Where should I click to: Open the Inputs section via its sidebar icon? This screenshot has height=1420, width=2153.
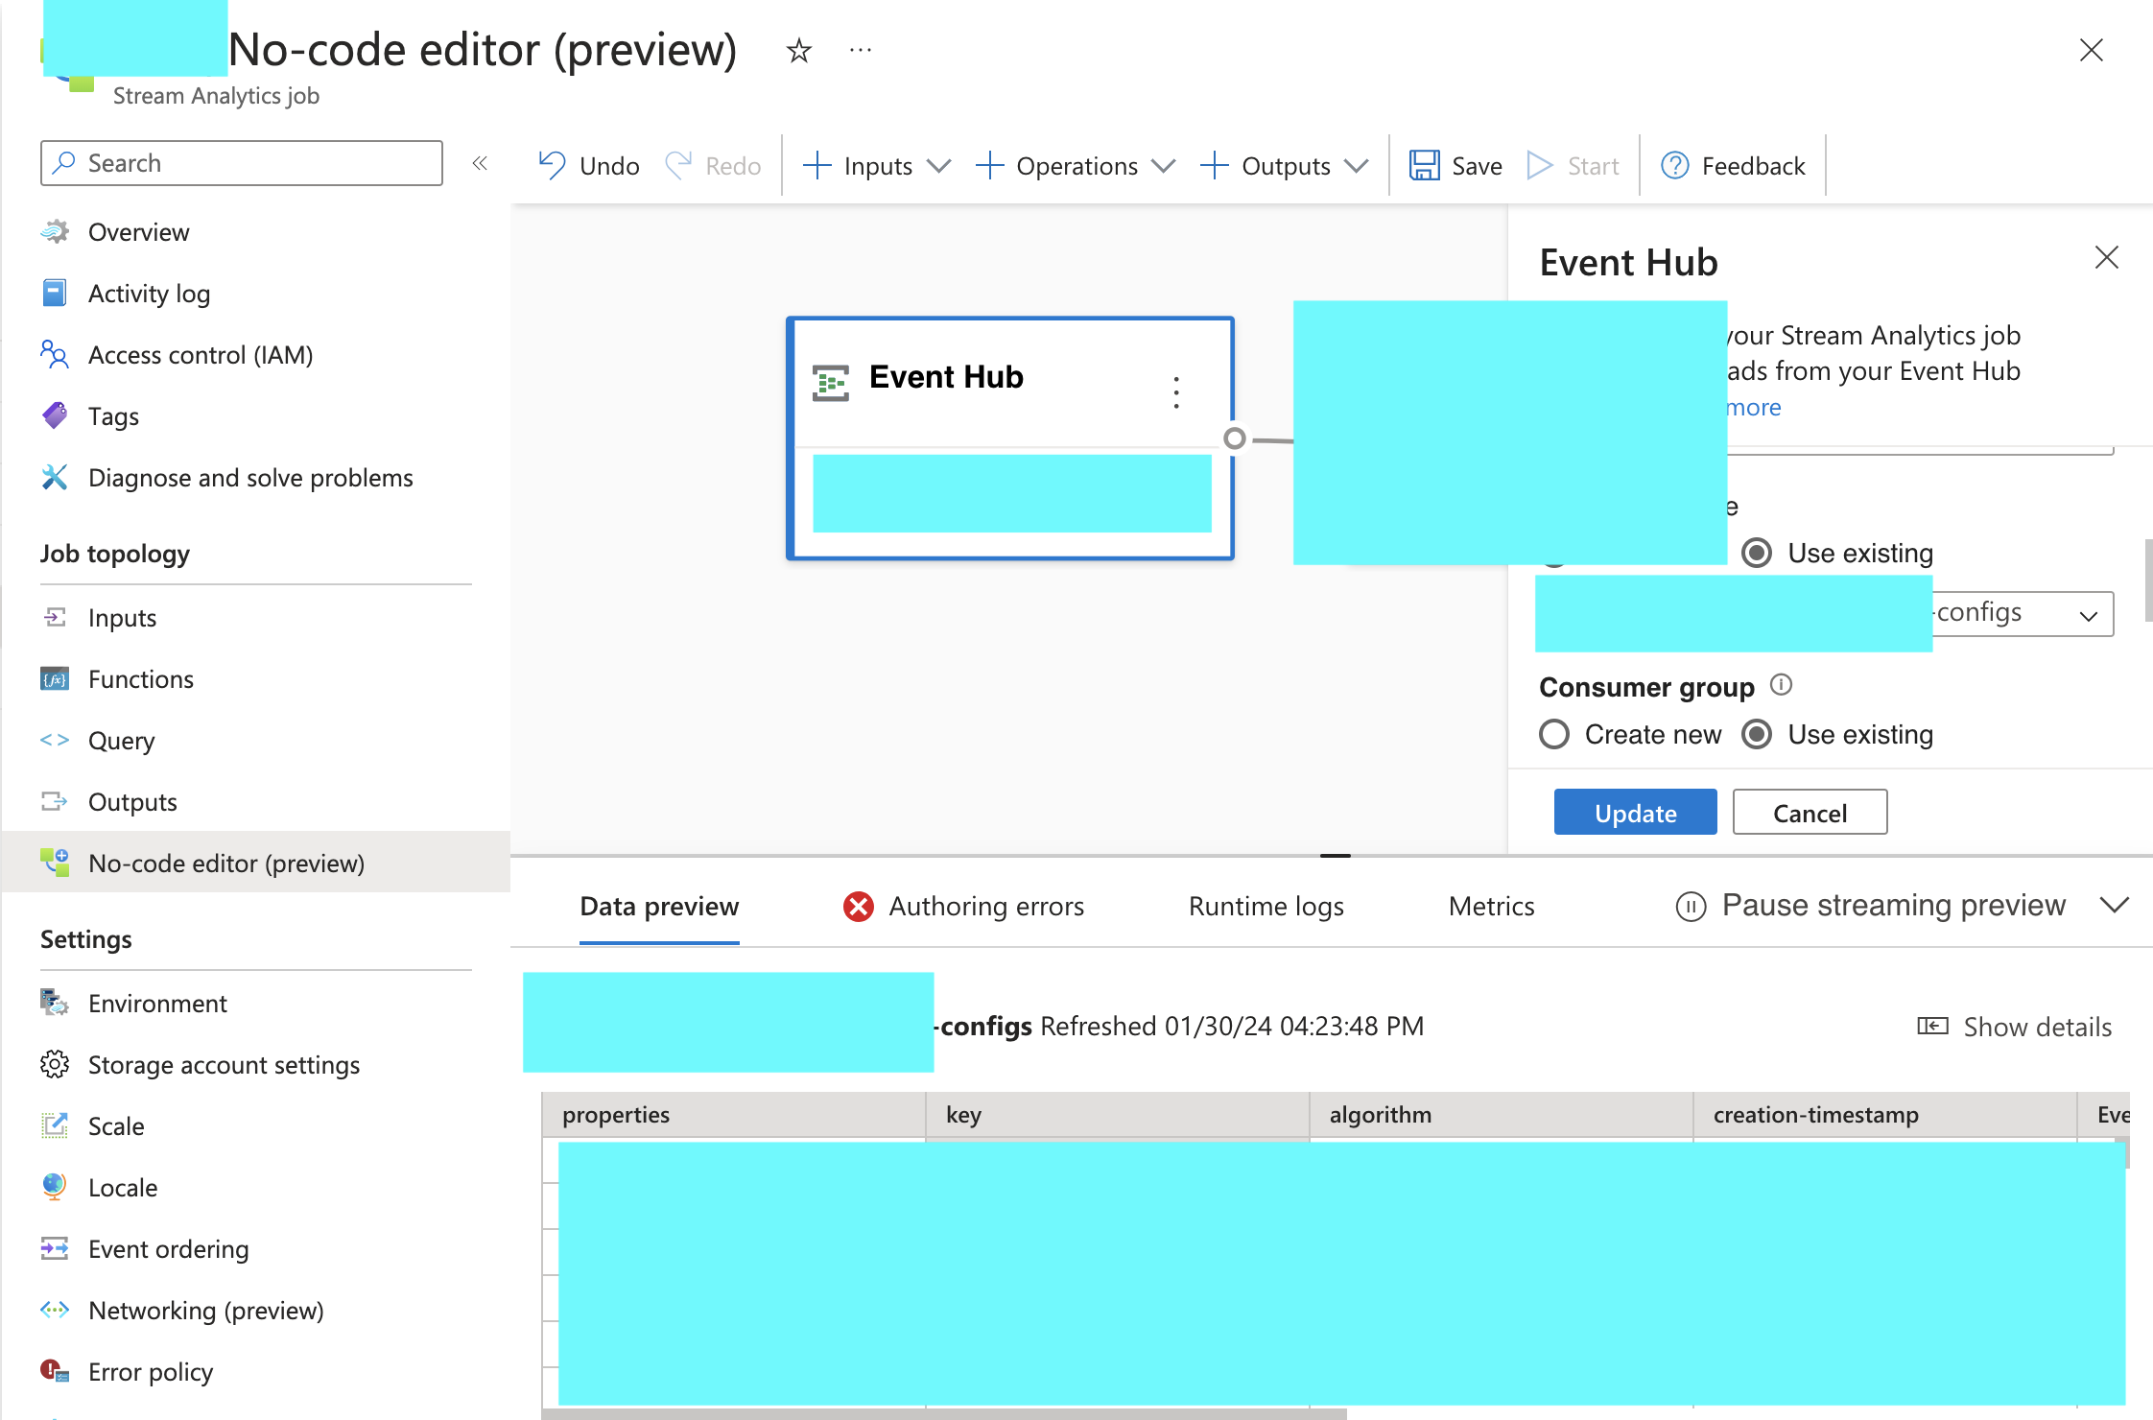point(56,617)
